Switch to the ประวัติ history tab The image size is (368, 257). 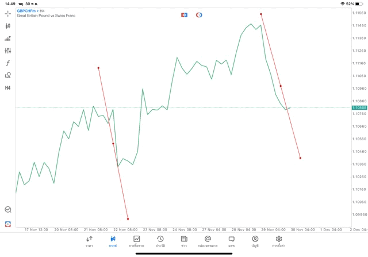coord(160,241)
